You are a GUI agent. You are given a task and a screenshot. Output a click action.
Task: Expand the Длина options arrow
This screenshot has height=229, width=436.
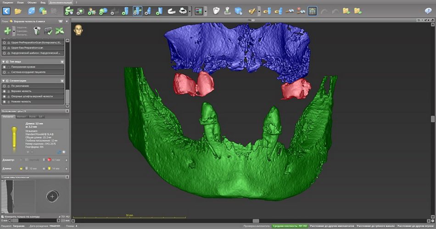pos(66,169)
